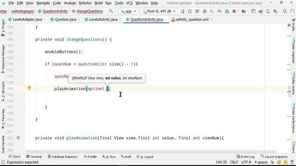Click the UTF-8 encoding in status bar
This screenshot has width=296, height=166.
click(x=246, y=162)
